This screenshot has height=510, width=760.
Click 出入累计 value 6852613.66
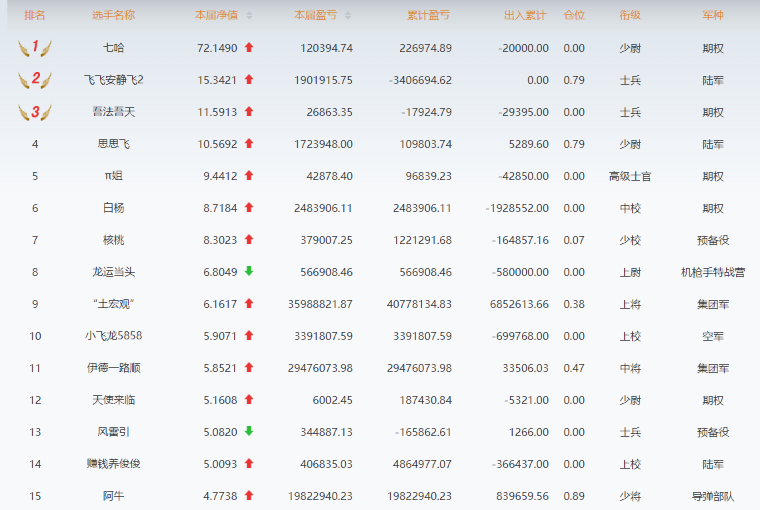click(519, 304)
